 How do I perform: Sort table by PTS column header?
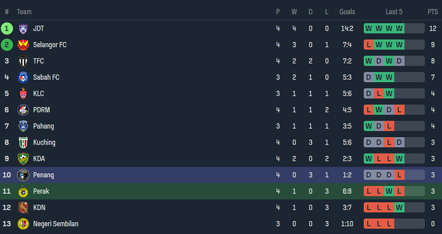click(432, 12)
